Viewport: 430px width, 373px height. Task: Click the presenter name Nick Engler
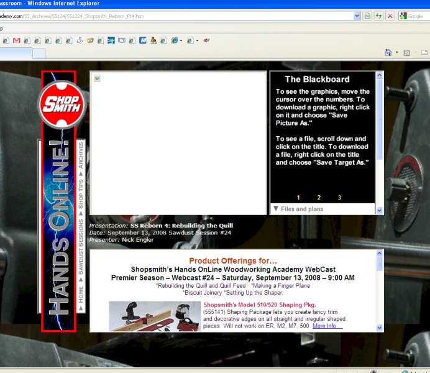point(138,240)
